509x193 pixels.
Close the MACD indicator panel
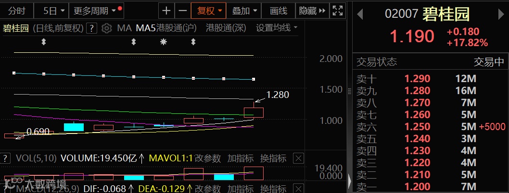298,189
